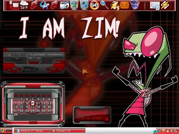Viewport: 179px width, 134px height.
Task: Click the February header on the calendar
Action: (x=33, y=87)
